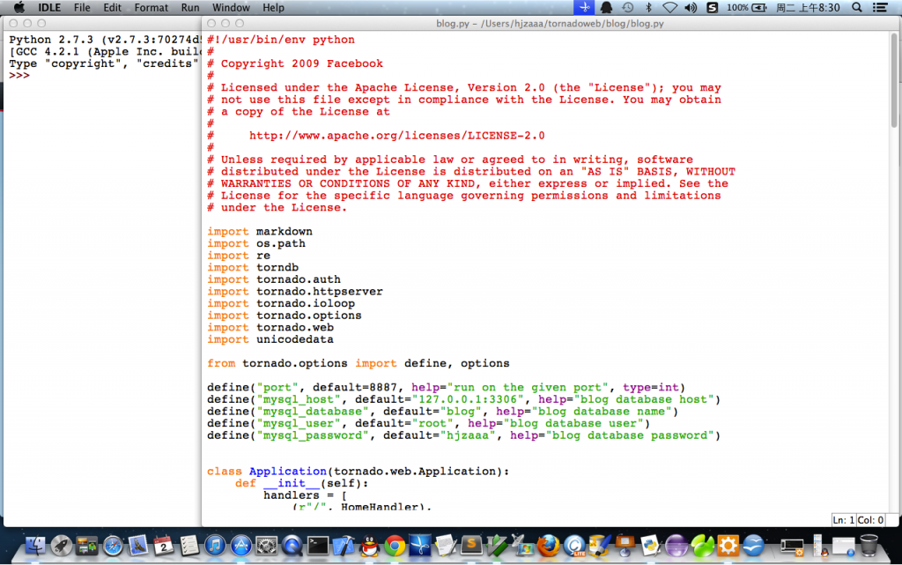902x565 pixels.
Task: Open the paint bucket brush app in Dock
Action: click(599, 546)
